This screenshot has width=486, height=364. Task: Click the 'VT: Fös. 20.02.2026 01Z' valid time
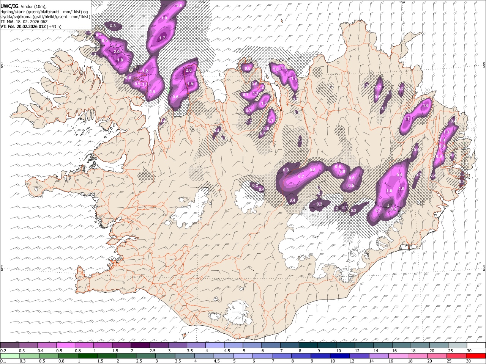point(23,27)
